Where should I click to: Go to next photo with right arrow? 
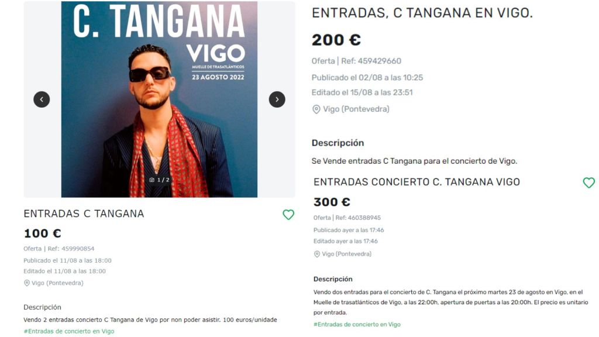point(277,99)
